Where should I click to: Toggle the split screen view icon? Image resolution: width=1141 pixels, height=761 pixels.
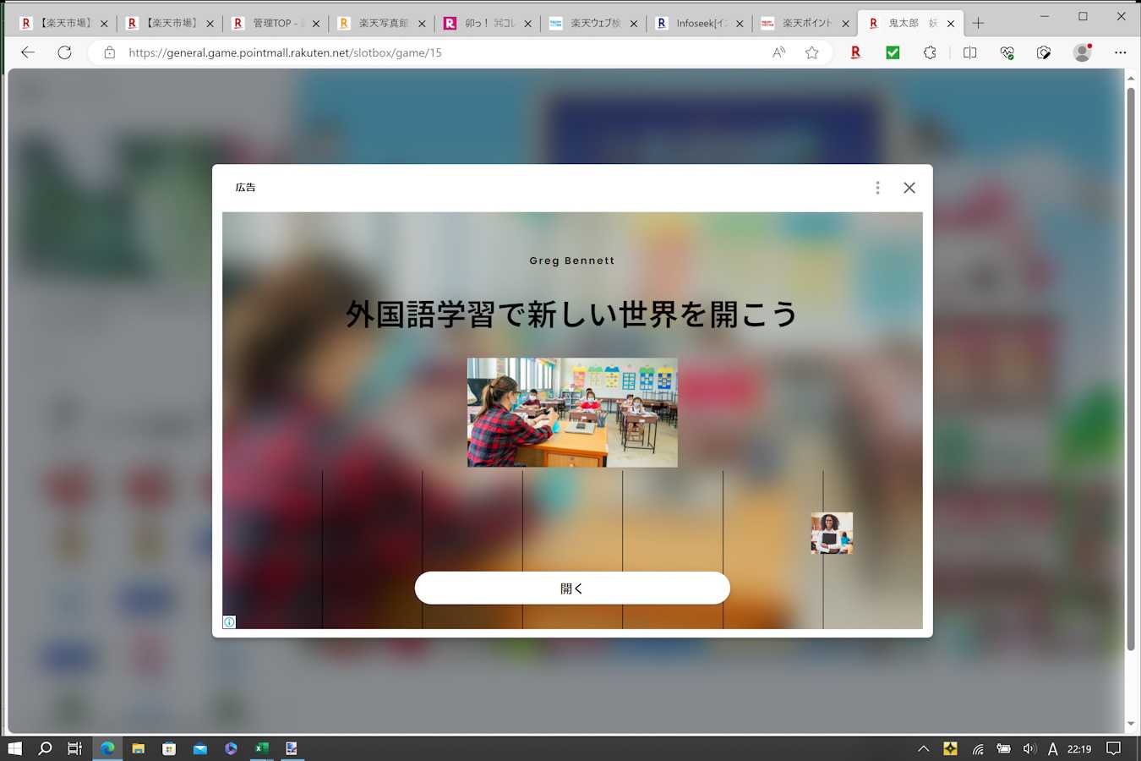pyautogui.click(x=969, y=52)
